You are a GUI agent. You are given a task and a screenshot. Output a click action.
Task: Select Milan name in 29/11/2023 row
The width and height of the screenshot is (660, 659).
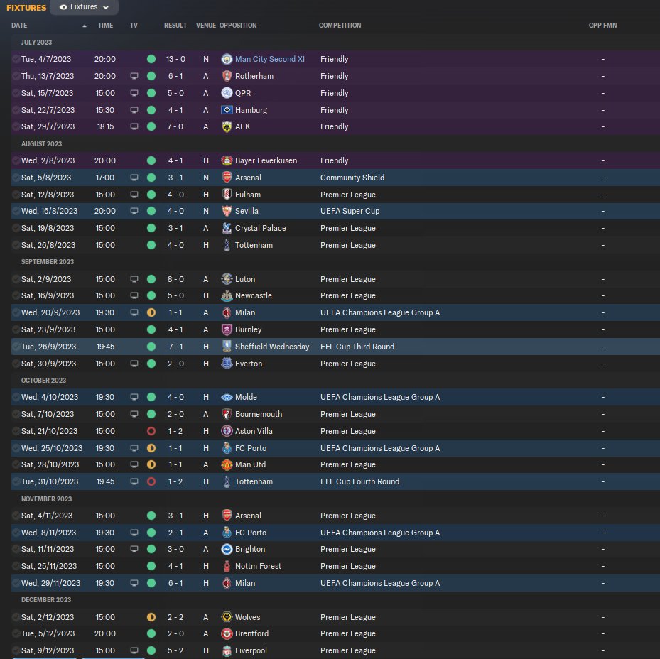coord(245,583)
